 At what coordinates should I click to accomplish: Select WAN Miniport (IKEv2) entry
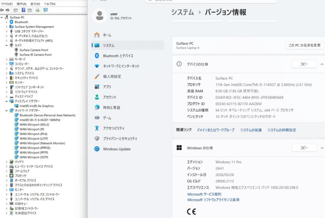34,124
